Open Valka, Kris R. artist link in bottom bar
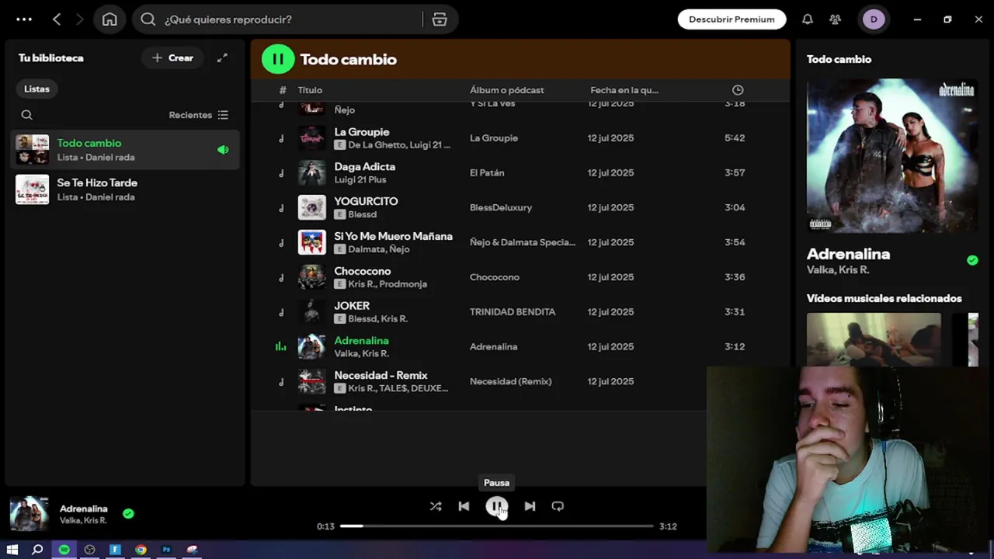This screenshot has width=994, height=559. 83,521
